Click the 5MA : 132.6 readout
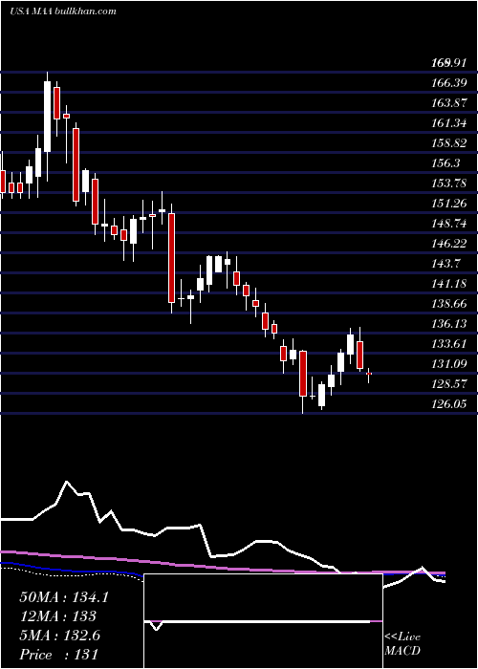 59,636
